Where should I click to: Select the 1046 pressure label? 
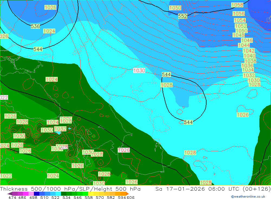click(x=247, y=40)
